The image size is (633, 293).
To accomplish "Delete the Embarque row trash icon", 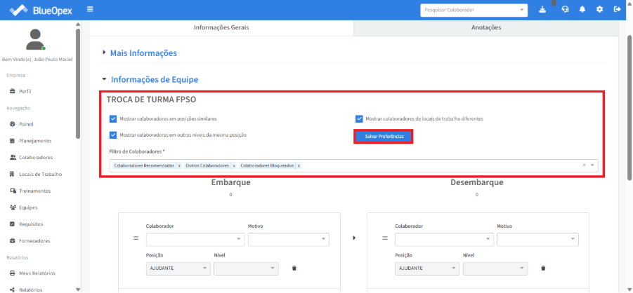I will [294, 268].
